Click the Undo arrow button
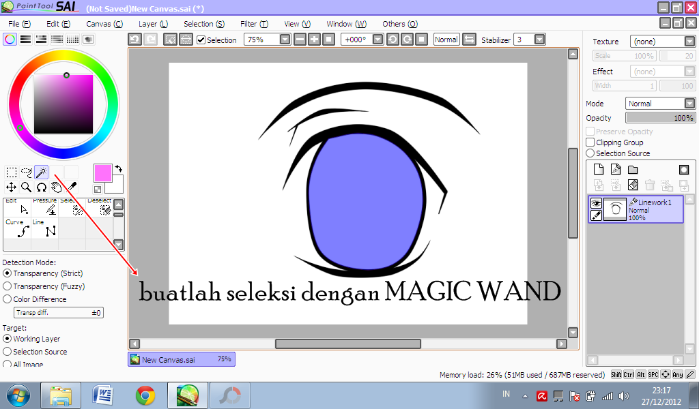The image size is (699, 409). coord(134,40)
